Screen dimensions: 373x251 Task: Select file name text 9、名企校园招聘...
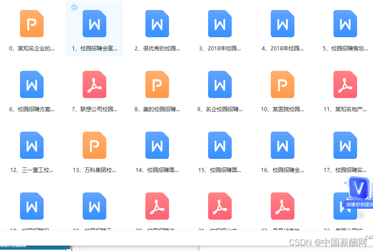(x=220, y=109)
